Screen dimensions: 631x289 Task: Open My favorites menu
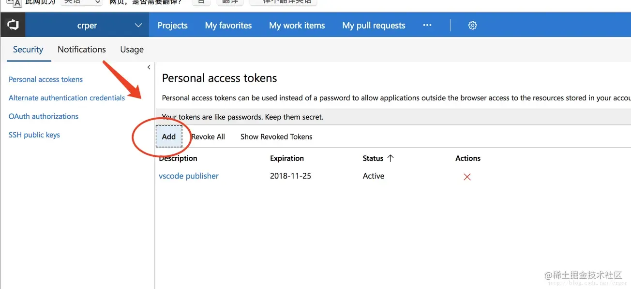click(x=228, y=26)
